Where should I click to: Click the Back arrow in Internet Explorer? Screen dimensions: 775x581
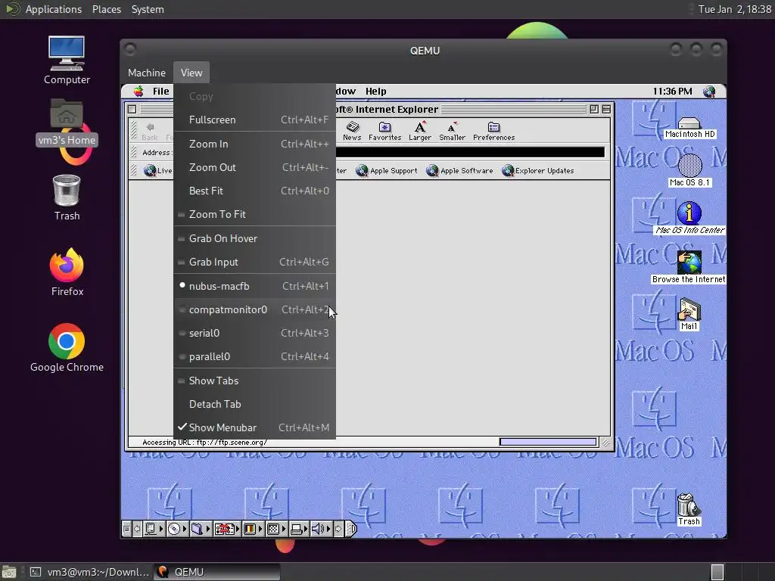pyautogui.click(x=150, y=131)
